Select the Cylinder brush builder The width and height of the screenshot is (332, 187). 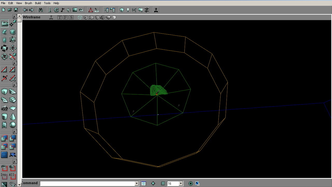[4, 116]
